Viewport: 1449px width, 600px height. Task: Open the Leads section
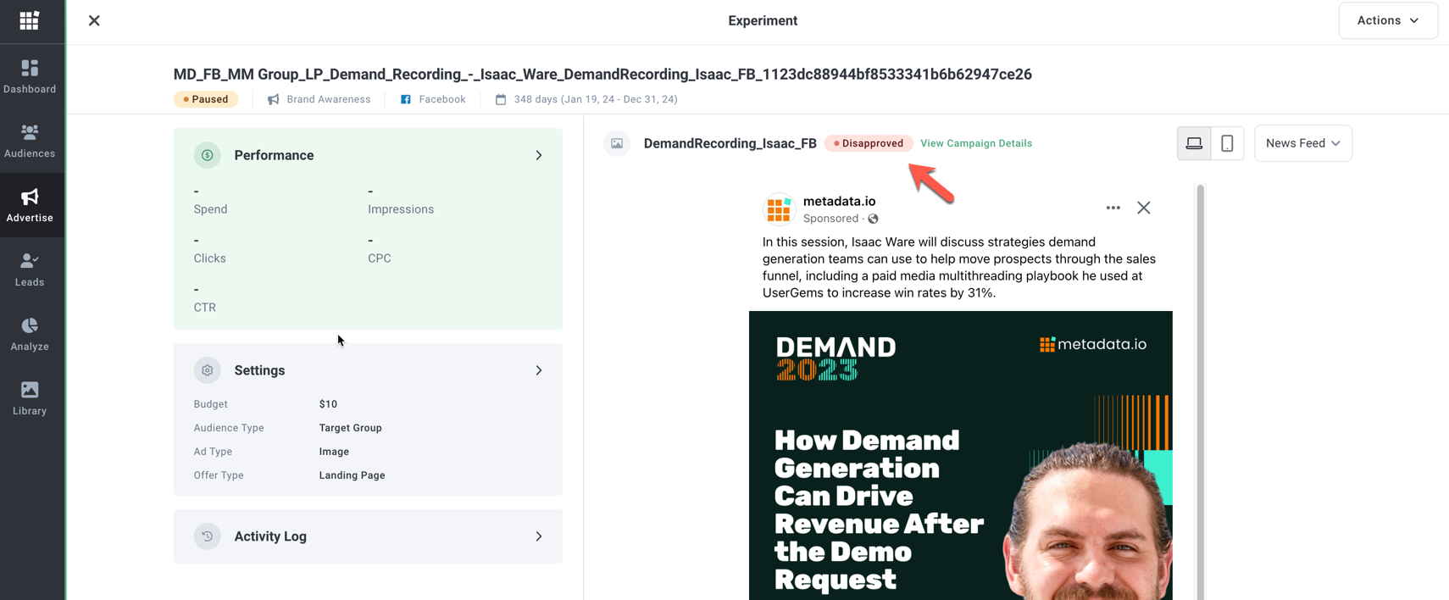(30, 269)
